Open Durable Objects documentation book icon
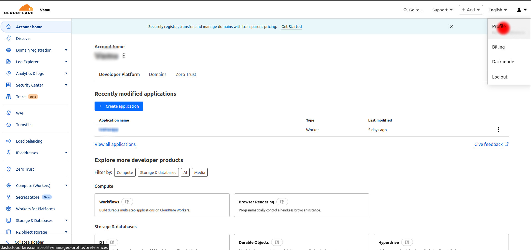This screenshot has height=250, width=531. click(277, 242)
